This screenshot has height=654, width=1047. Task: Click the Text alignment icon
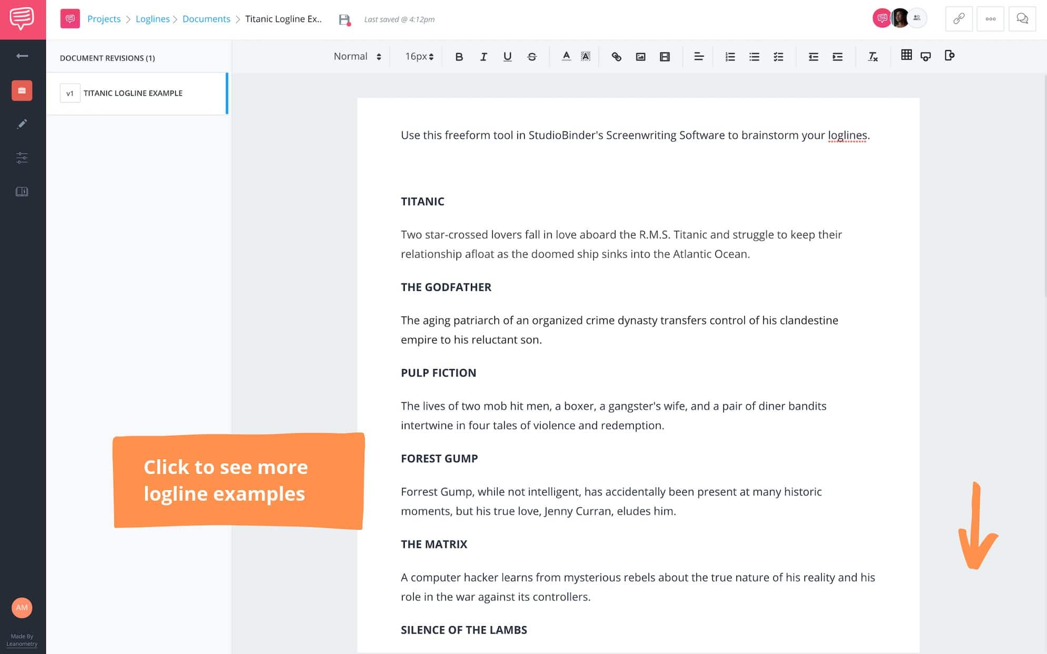click(x=697, y=56)
